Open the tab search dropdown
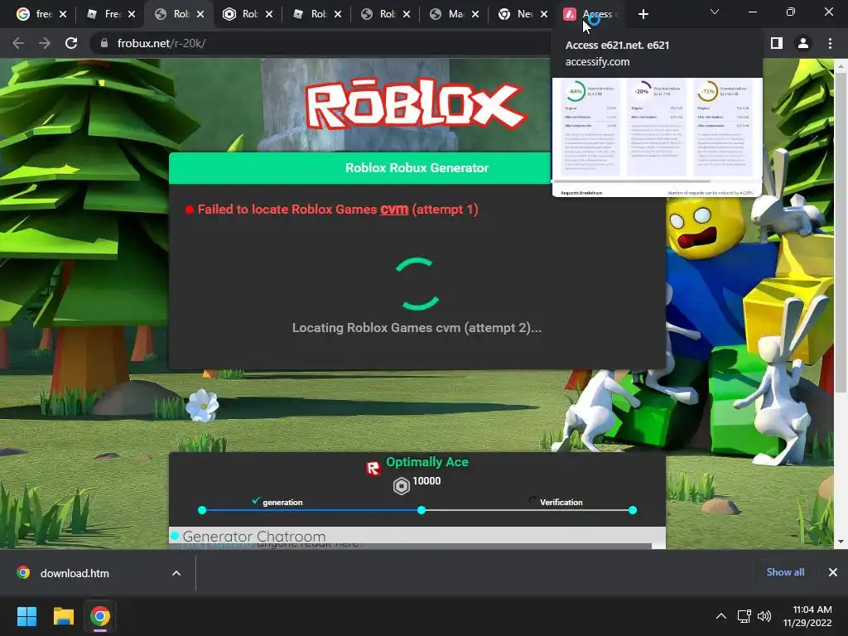 715,12
